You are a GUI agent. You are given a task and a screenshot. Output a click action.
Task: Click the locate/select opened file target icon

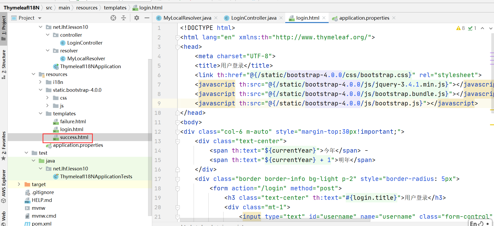(113, 18)
